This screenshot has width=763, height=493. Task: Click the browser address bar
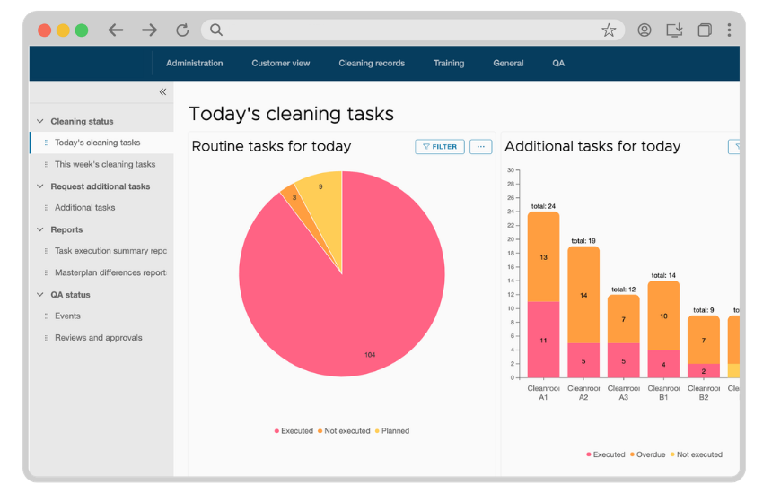pos(404,30)
